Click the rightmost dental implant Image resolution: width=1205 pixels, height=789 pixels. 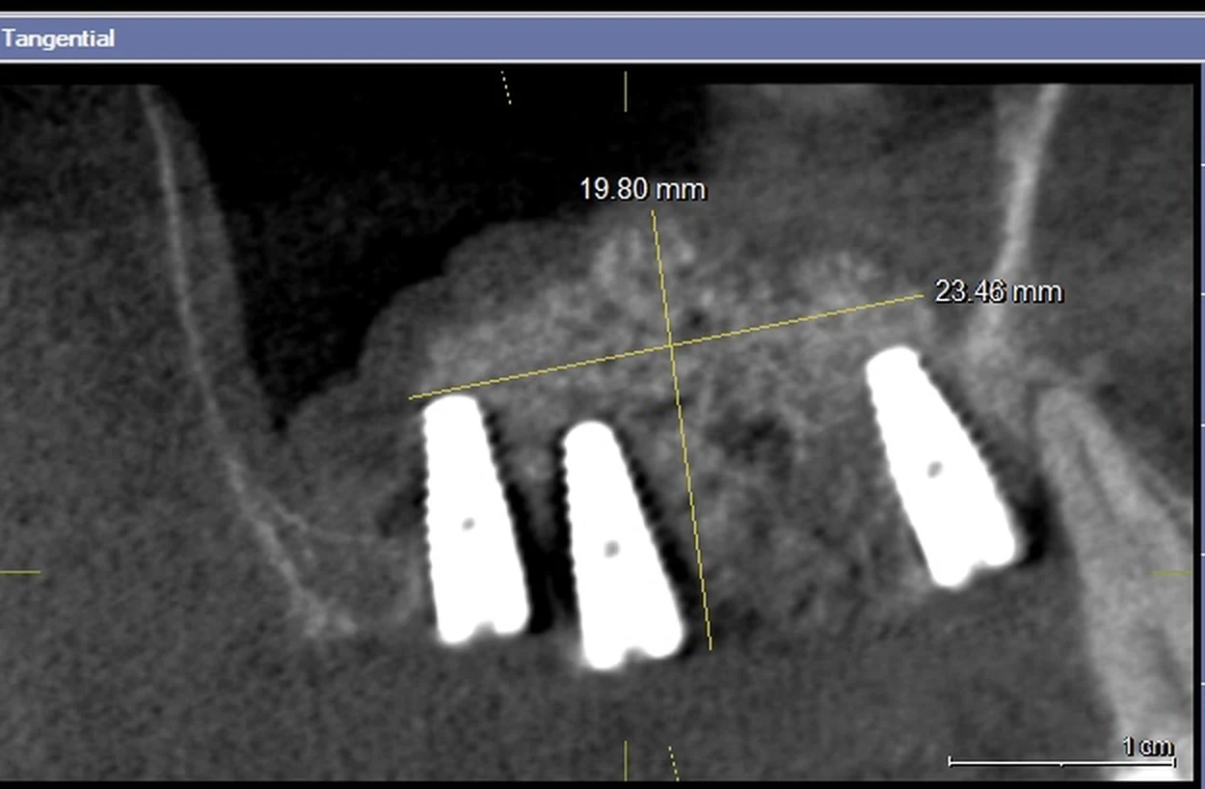(941, 467)
